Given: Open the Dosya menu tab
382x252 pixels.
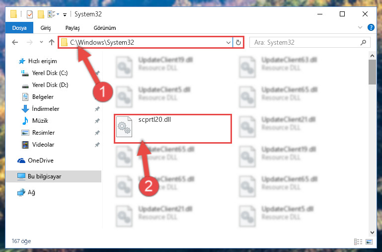Looking at the screenshot, I should click(19, 28).
